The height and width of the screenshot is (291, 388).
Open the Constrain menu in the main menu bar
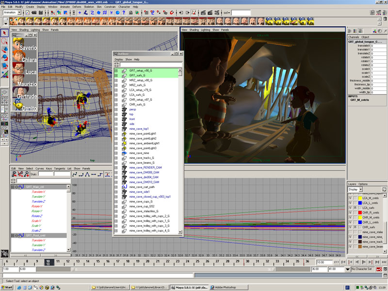pos(110,7)
